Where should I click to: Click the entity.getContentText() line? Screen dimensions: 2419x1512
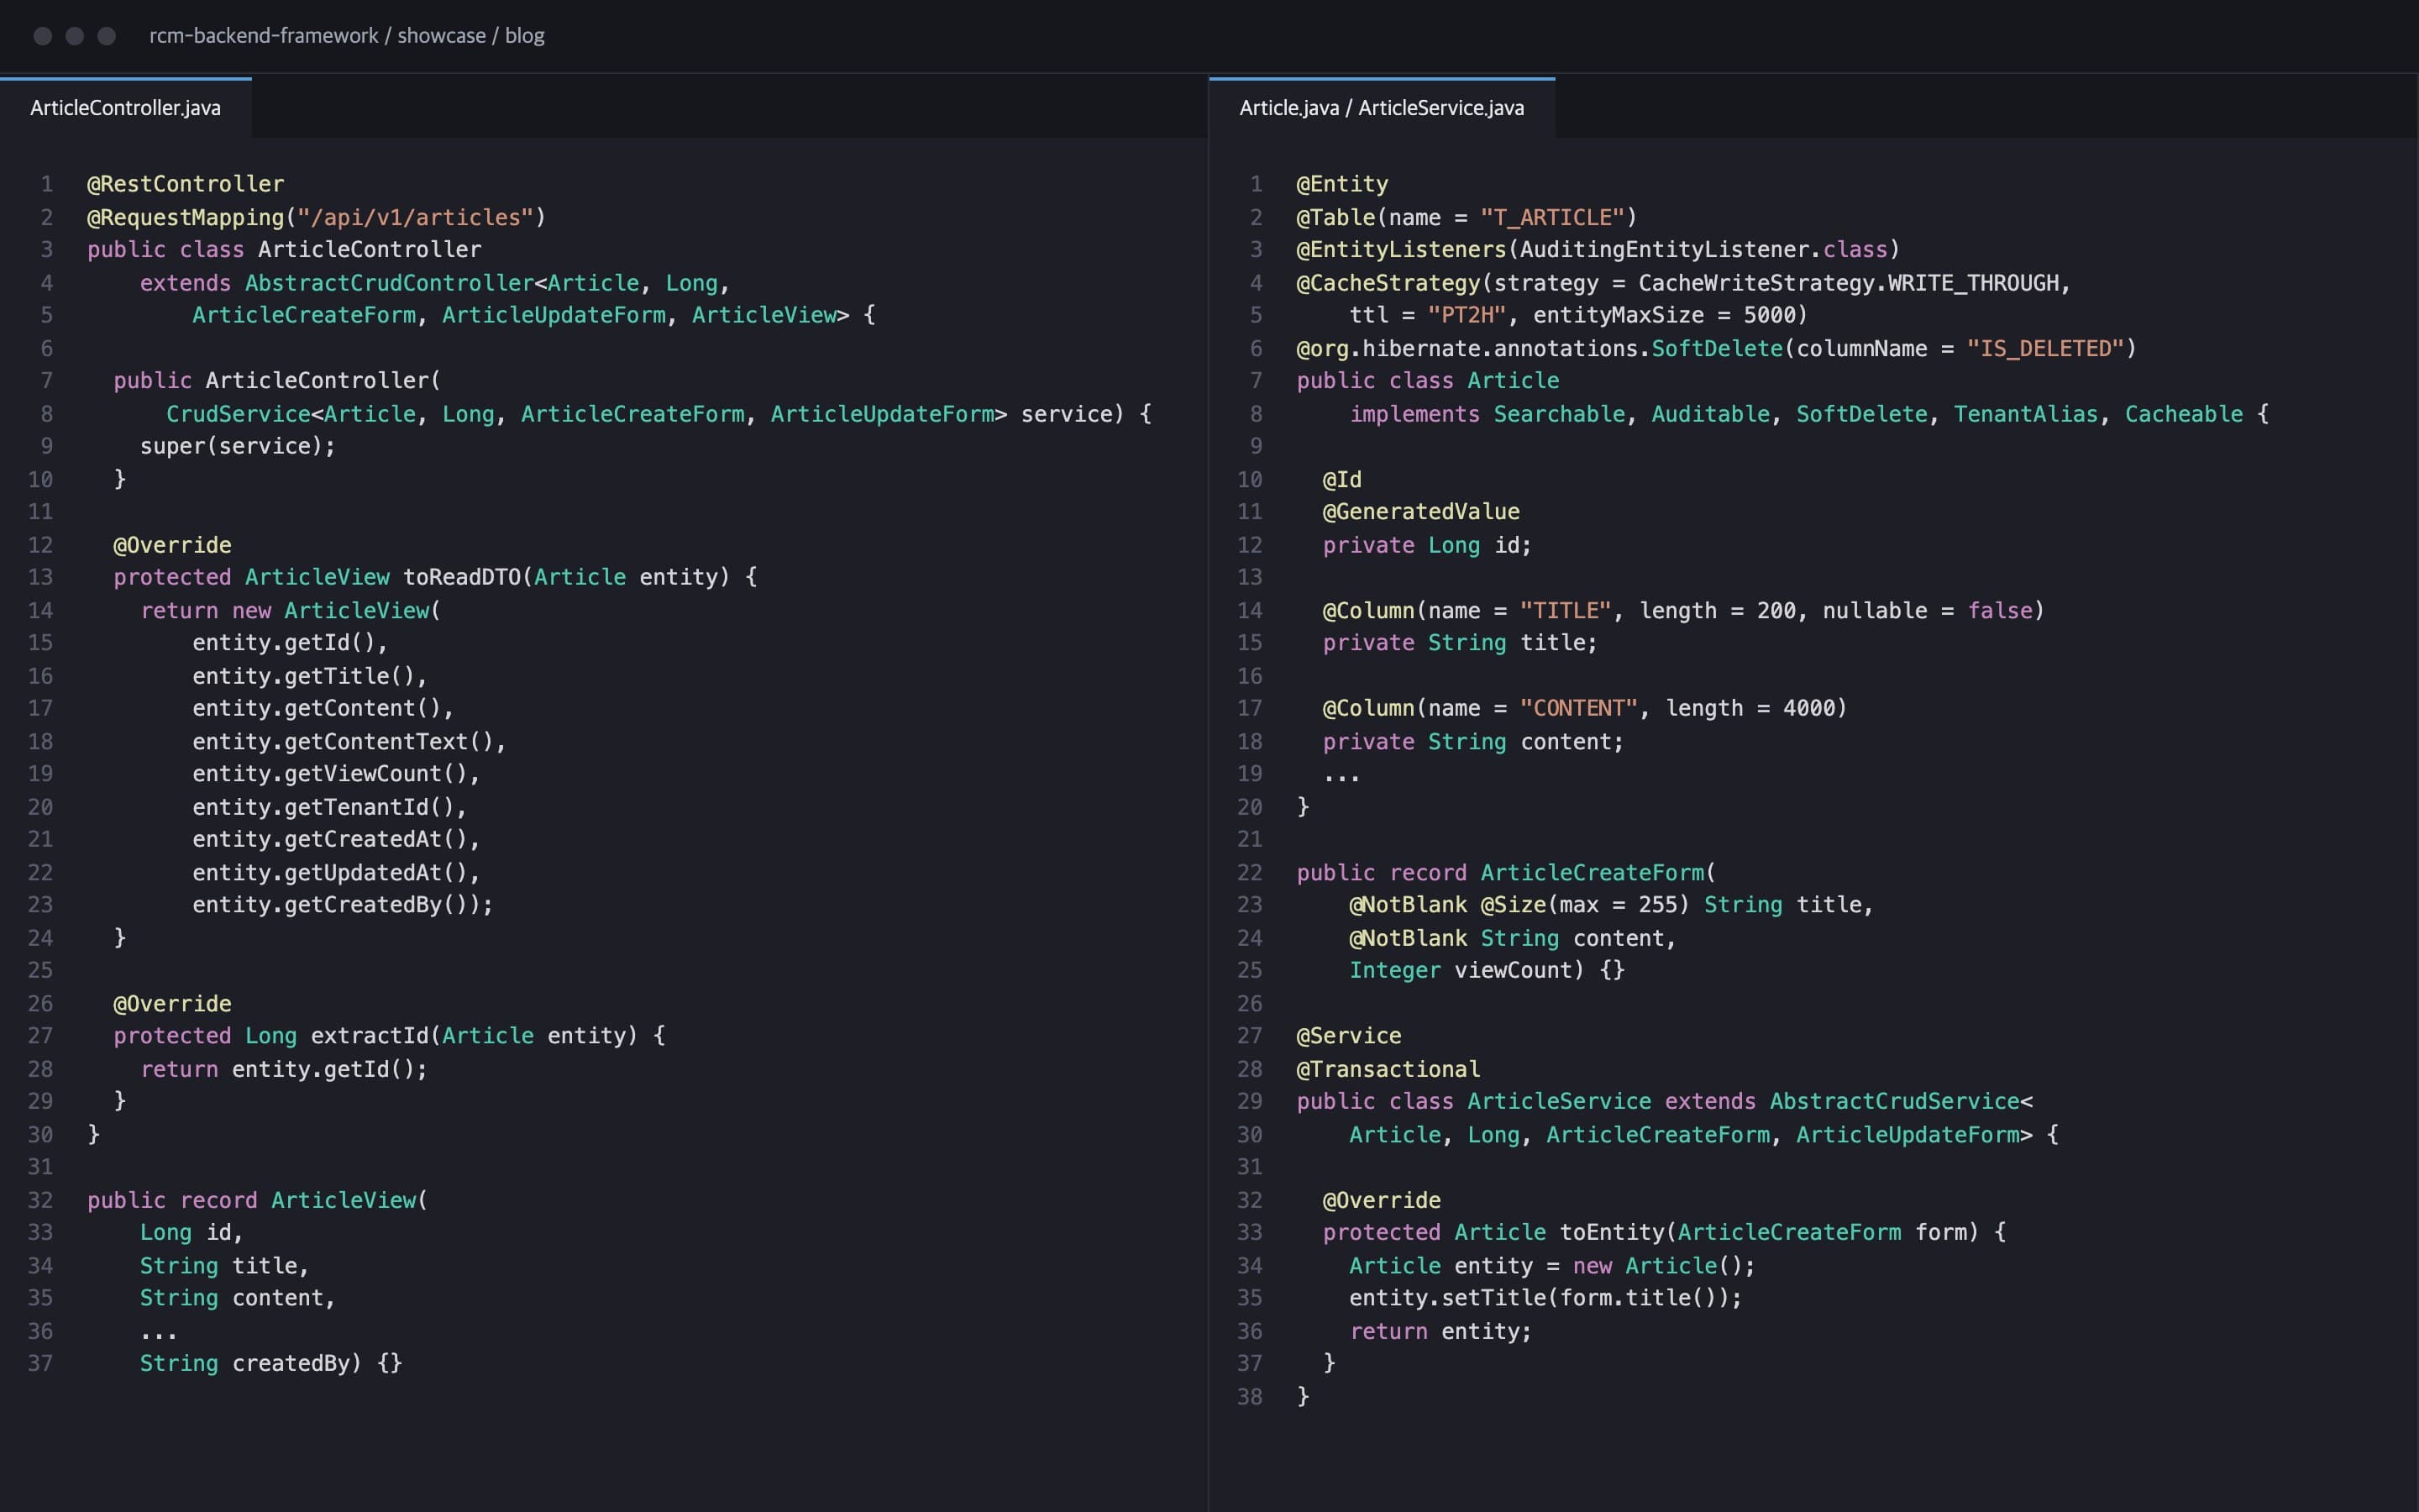(x=350, y=741)
